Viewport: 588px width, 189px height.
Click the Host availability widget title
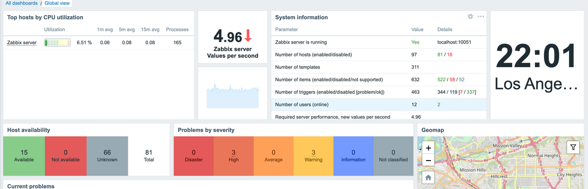28,130
